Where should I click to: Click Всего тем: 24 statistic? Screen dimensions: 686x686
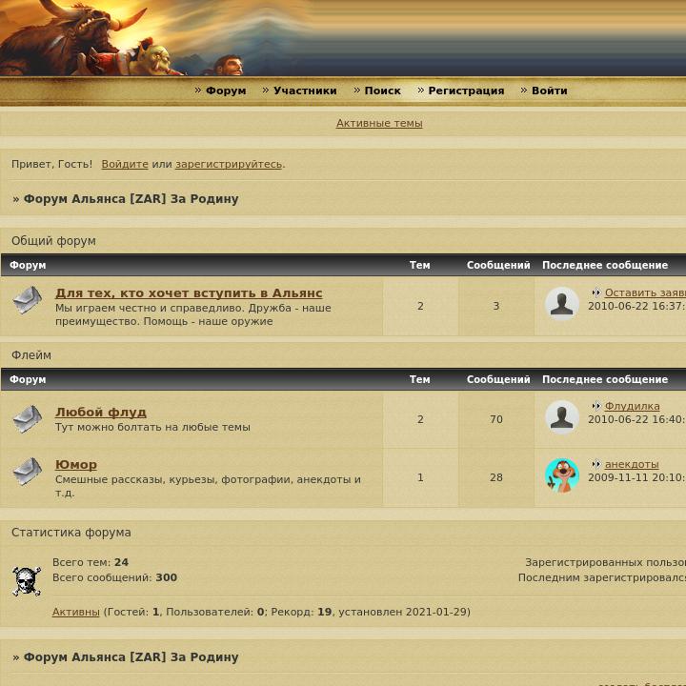click(91, 562)
